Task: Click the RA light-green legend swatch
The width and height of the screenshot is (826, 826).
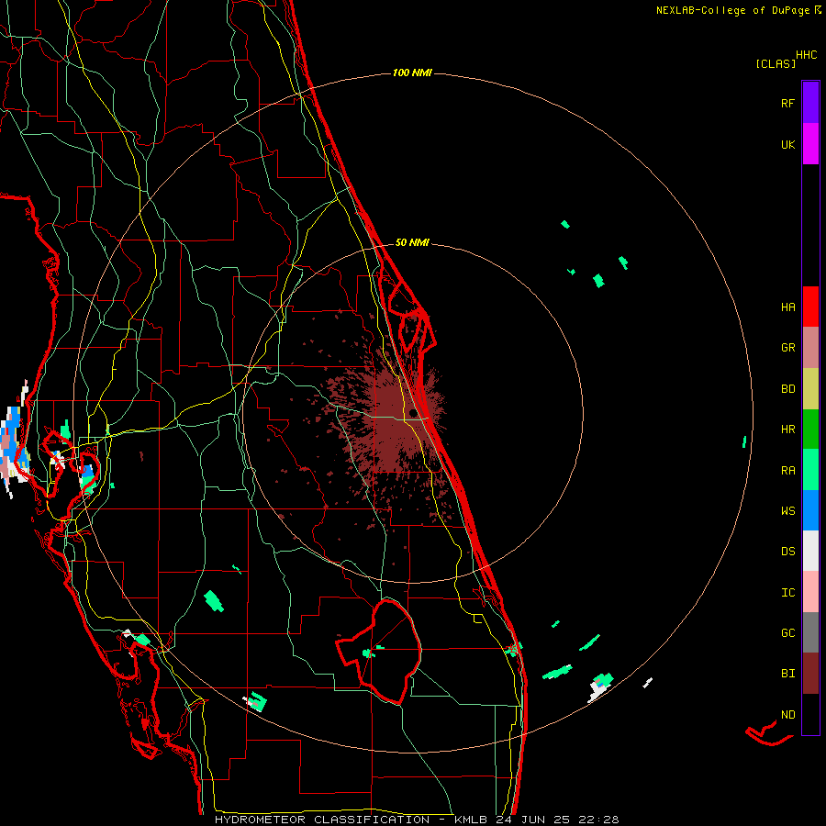Action: (810, 470)
